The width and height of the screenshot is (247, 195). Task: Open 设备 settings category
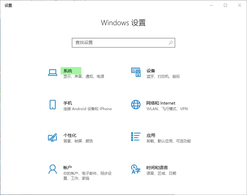pyautogui.click(x=151, y=71)
